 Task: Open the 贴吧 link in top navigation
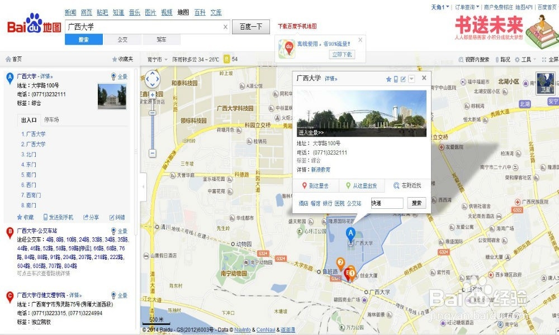(103, 12)
